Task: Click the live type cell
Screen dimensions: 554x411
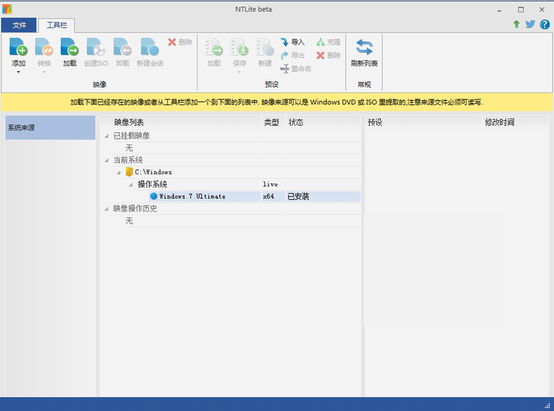Action: 271,184
